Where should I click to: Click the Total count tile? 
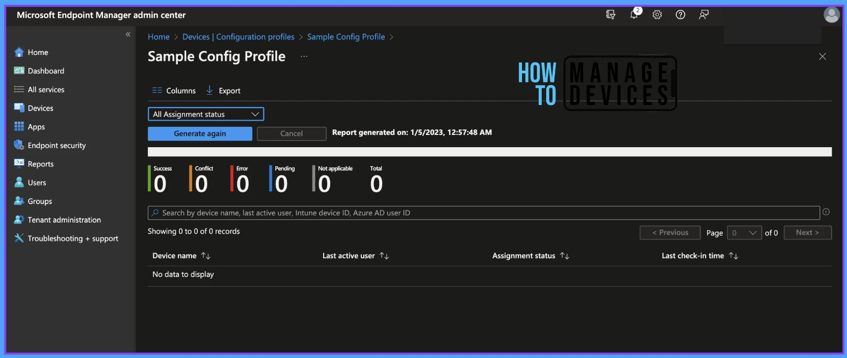[x=377, y=179]
